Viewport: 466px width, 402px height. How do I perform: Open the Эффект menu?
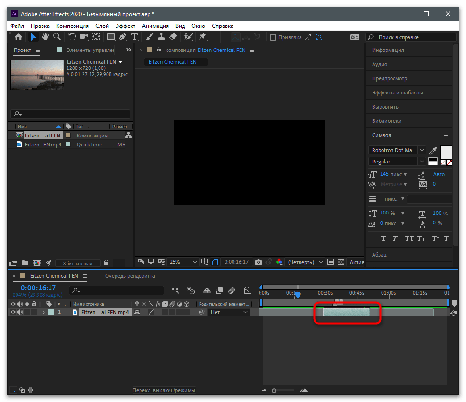tap(125, 26)
